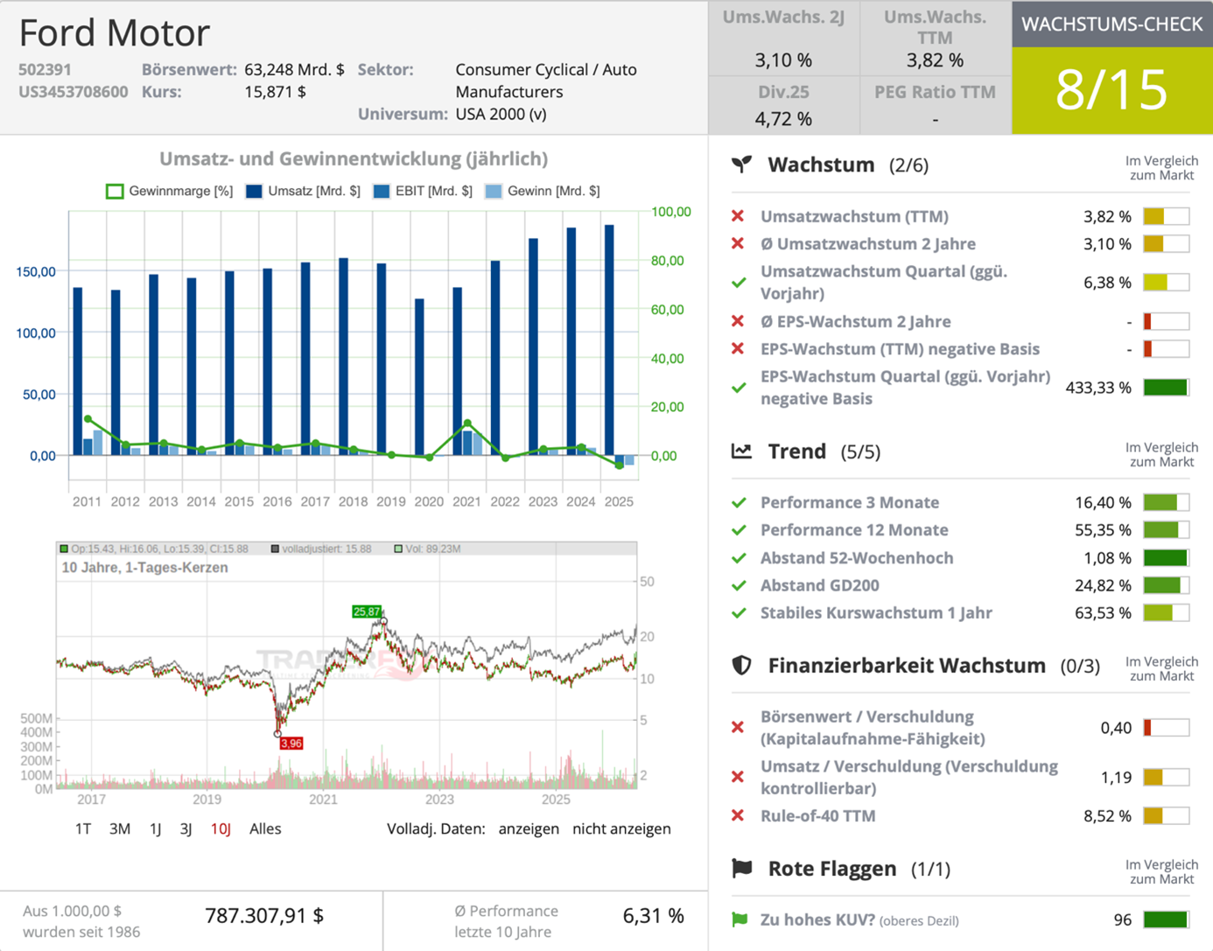
Task: Switch price chart to 3M range
Action: pos(120,829)
